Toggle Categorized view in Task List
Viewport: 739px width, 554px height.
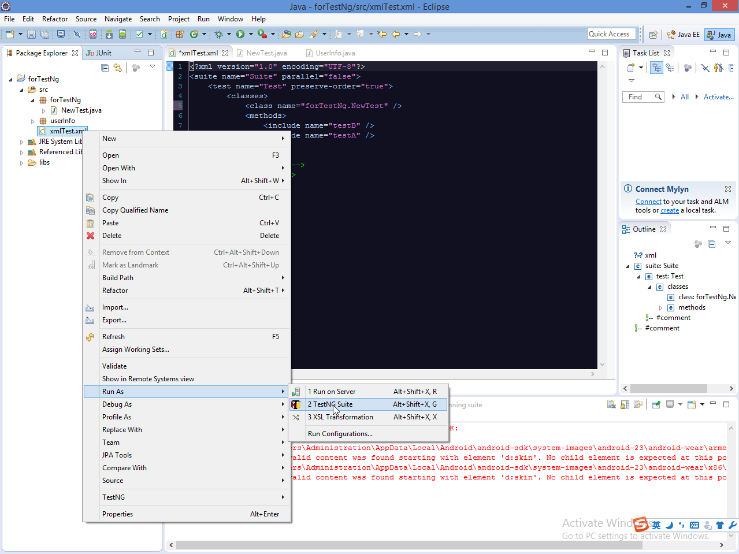coord(656,68)
